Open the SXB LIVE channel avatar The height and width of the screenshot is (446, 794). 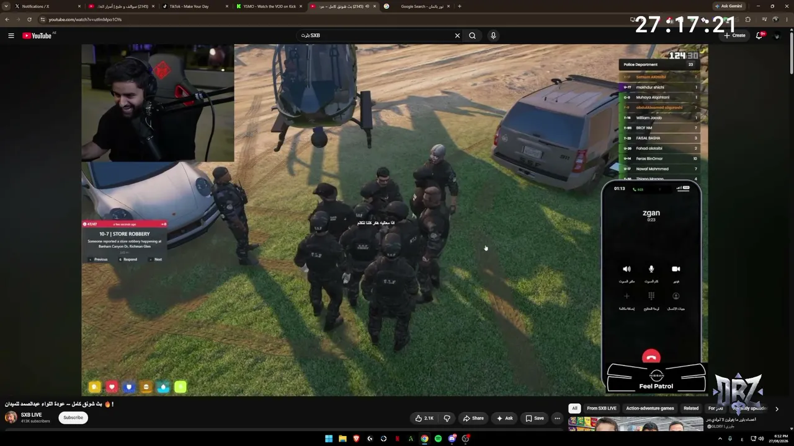tap(11, 417)
